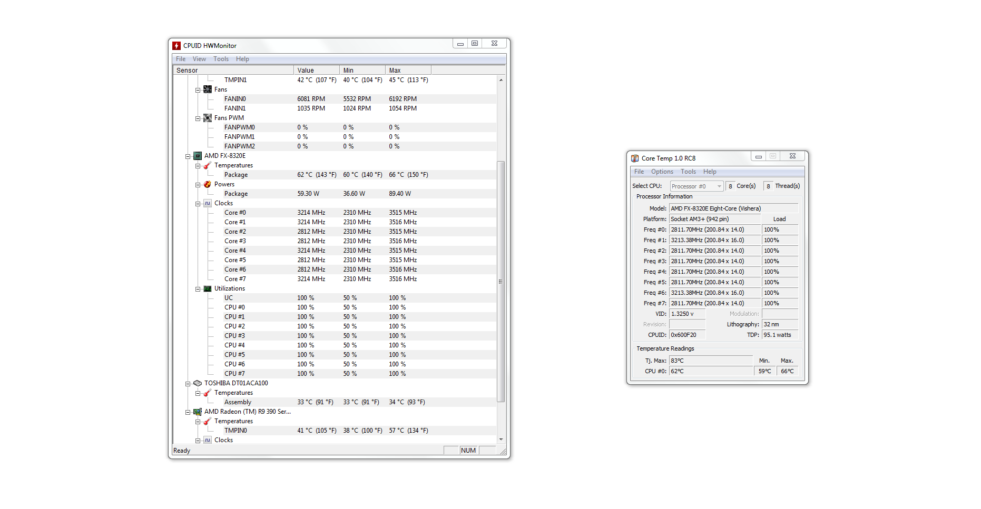
Task: Open the Tools menu in Core Temp
Action: 688,172
